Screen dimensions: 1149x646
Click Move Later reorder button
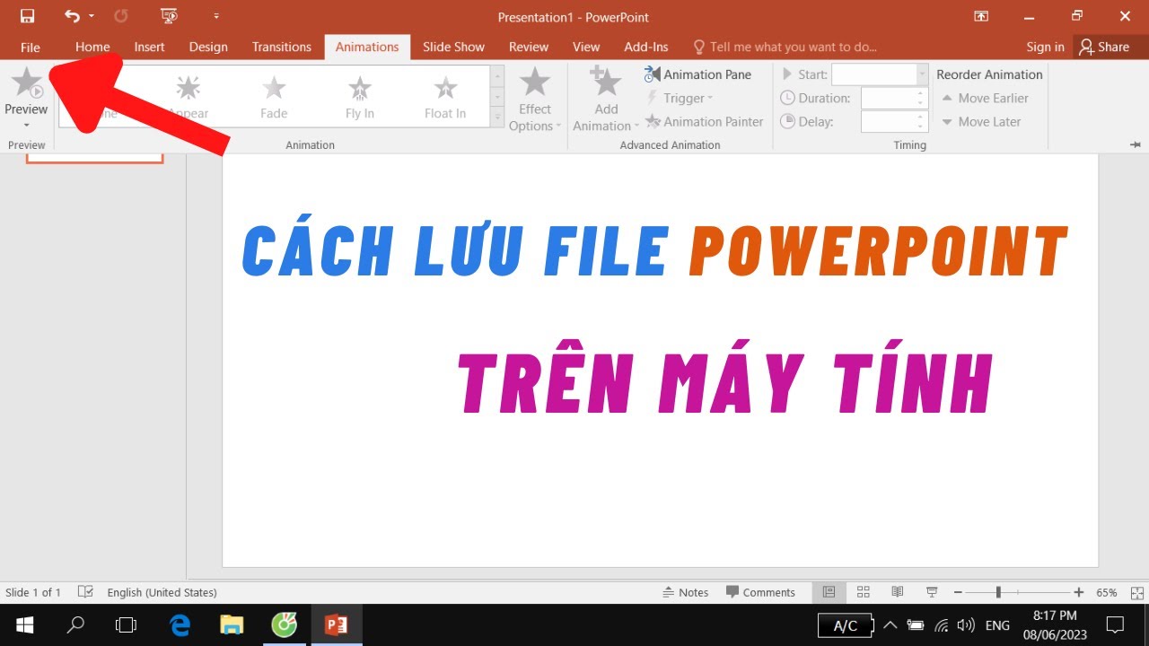981,121
